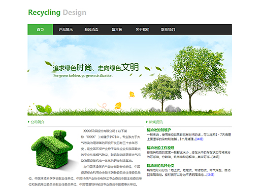Open the 隔油池的几种分类 news headline
The width and height of the screenshot is (263, 187).
(x=160, y=165)
